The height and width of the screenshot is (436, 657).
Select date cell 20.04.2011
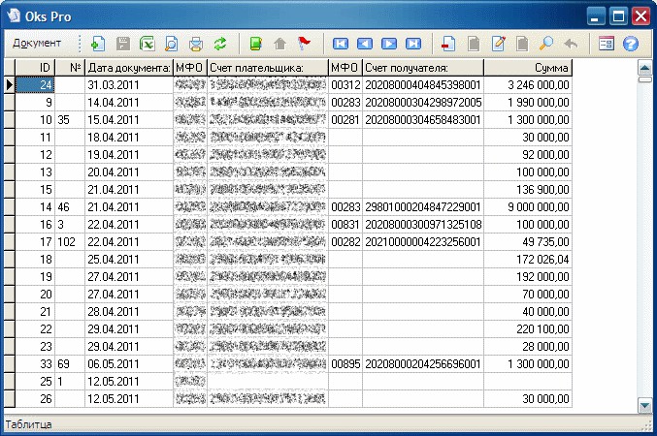(129, 172)
